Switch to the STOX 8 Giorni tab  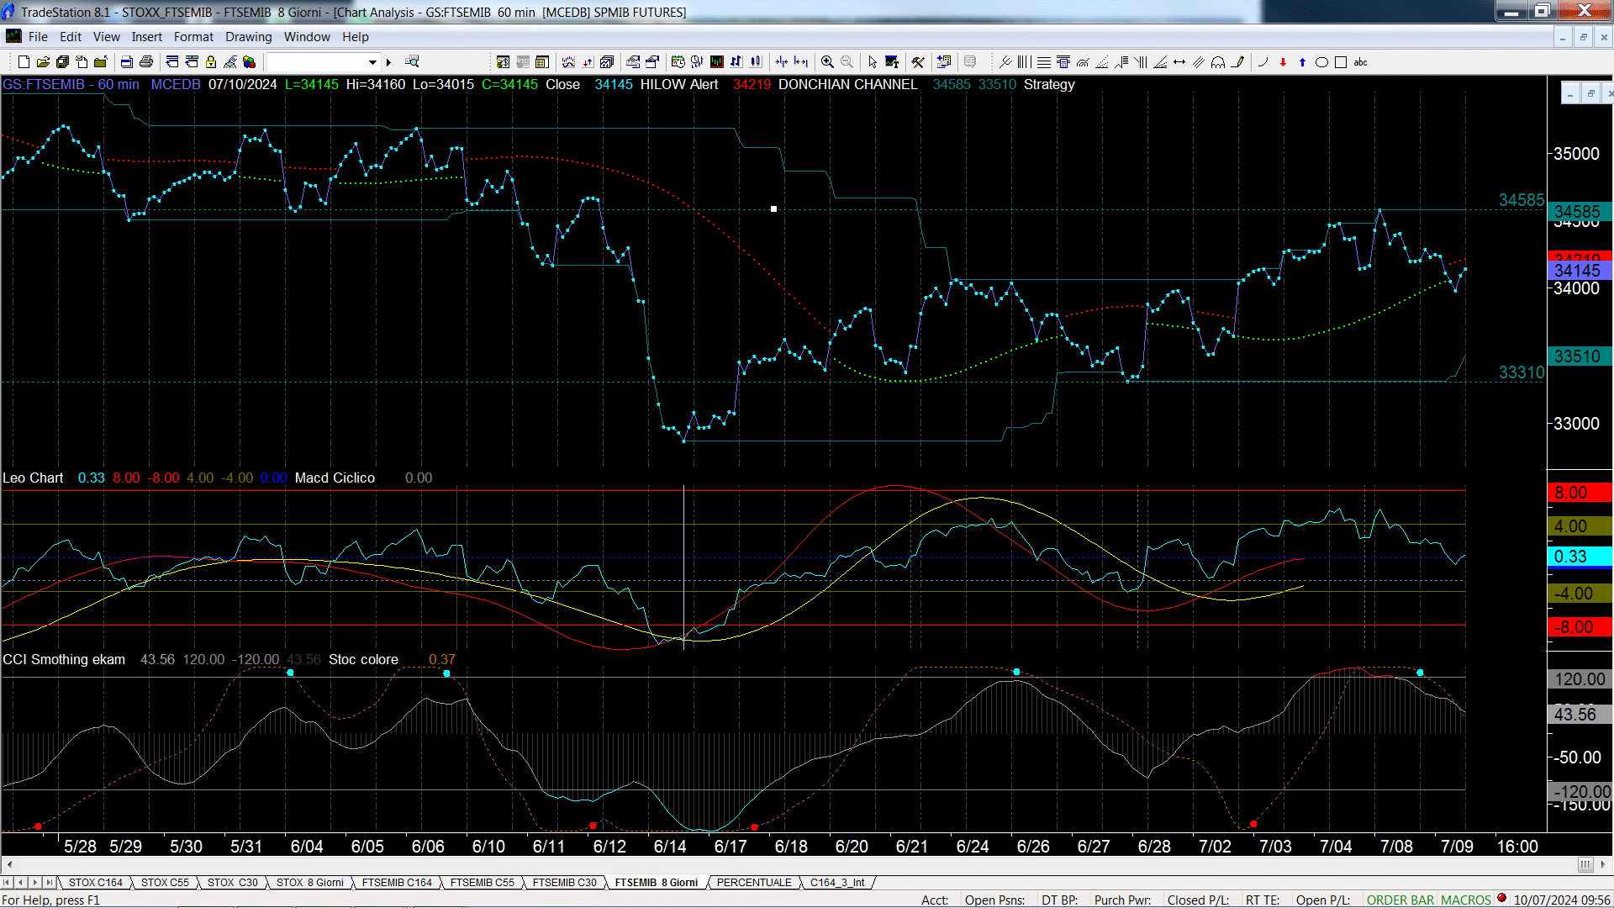click(x=310, y=883)
